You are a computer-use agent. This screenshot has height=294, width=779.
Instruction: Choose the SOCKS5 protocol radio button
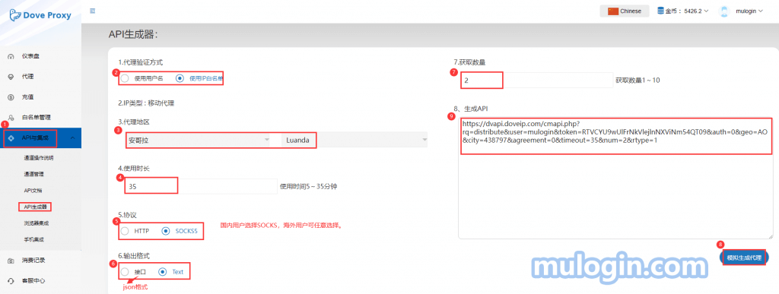(165, 231)
